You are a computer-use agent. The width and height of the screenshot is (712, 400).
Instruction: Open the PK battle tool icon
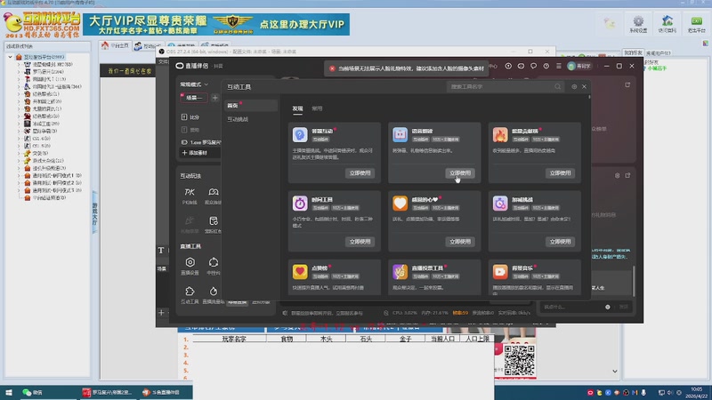coord(190,192)
